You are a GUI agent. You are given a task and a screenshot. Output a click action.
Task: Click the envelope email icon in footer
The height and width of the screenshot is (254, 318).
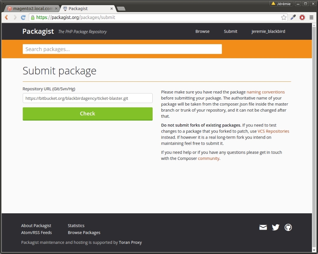263,227
